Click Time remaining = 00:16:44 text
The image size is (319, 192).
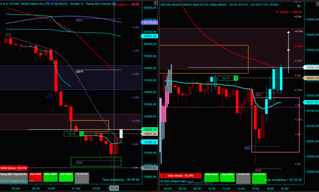283,180
